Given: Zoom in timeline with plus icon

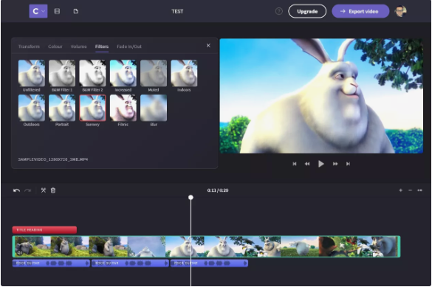Looking at the screenshot, I should [400, 190].
